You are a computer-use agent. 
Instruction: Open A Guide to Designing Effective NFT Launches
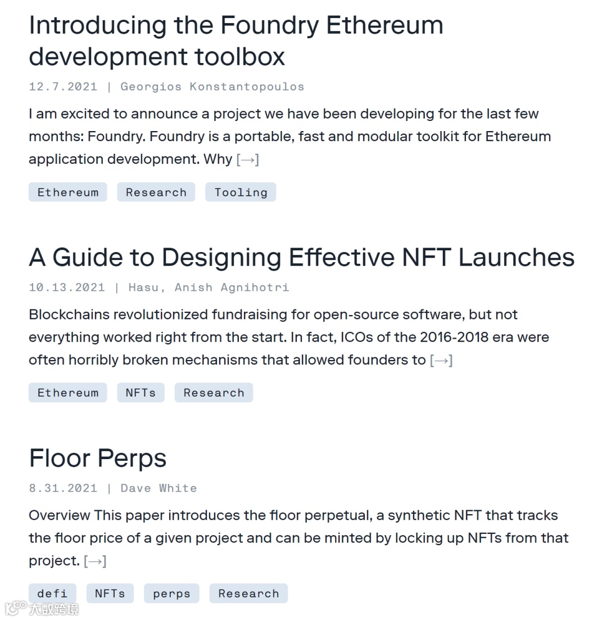click(x=302, y=258)
